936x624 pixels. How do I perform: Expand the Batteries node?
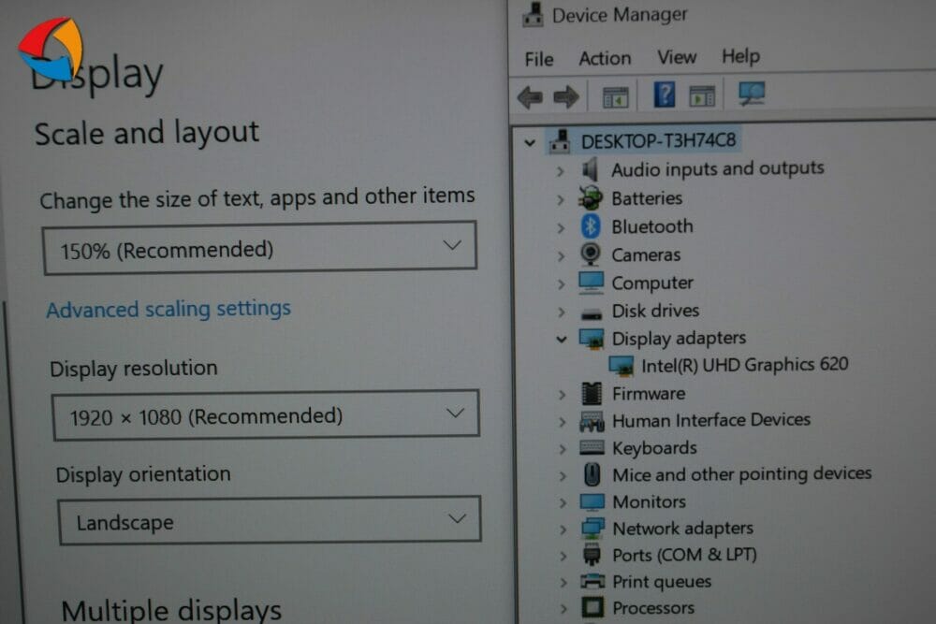pos(561,199)
